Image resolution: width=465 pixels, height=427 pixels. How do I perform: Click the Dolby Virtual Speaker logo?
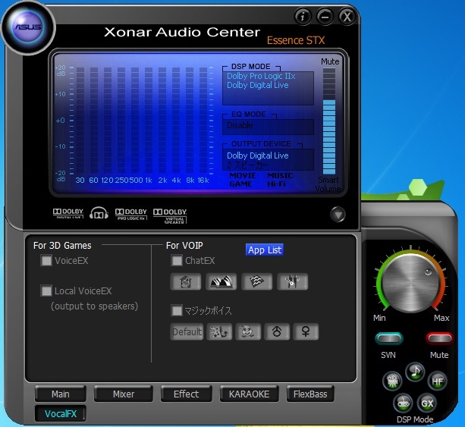coord(170,216)
